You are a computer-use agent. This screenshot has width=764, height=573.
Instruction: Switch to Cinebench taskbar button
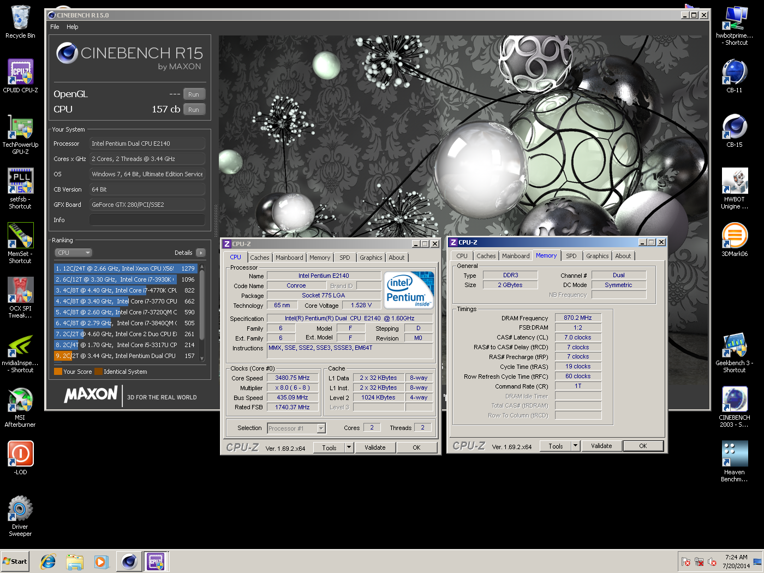129,561
